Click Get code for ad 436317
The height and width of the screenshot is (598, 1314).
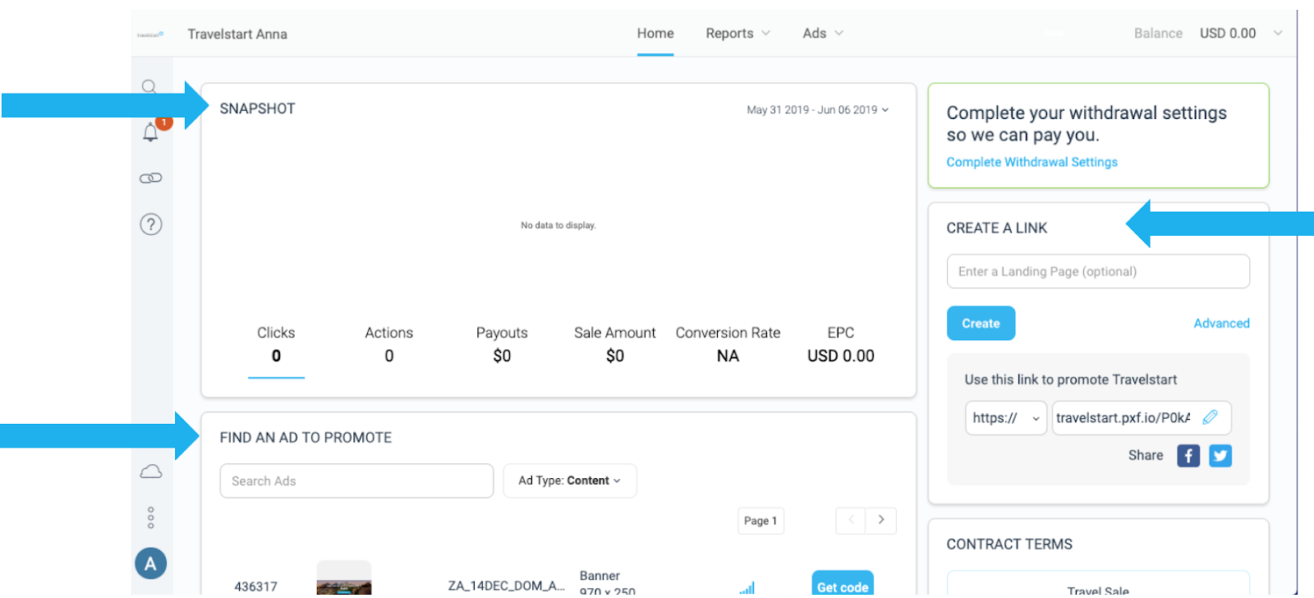click(x=843, y=584)
